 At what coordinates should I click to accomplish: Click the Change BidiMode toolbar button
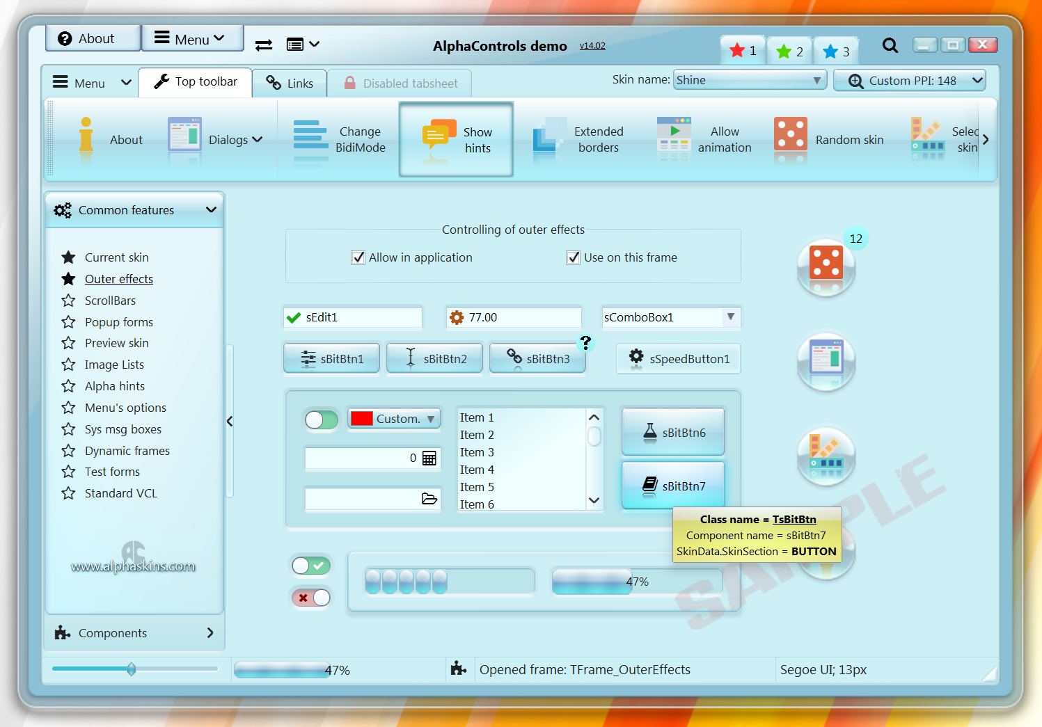(x=340, y=139)
